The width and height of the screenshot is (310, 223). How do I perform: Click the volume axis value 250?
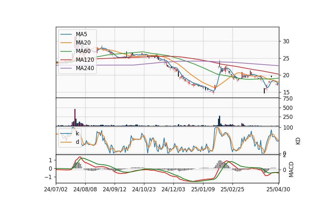[x=288, y=117]
